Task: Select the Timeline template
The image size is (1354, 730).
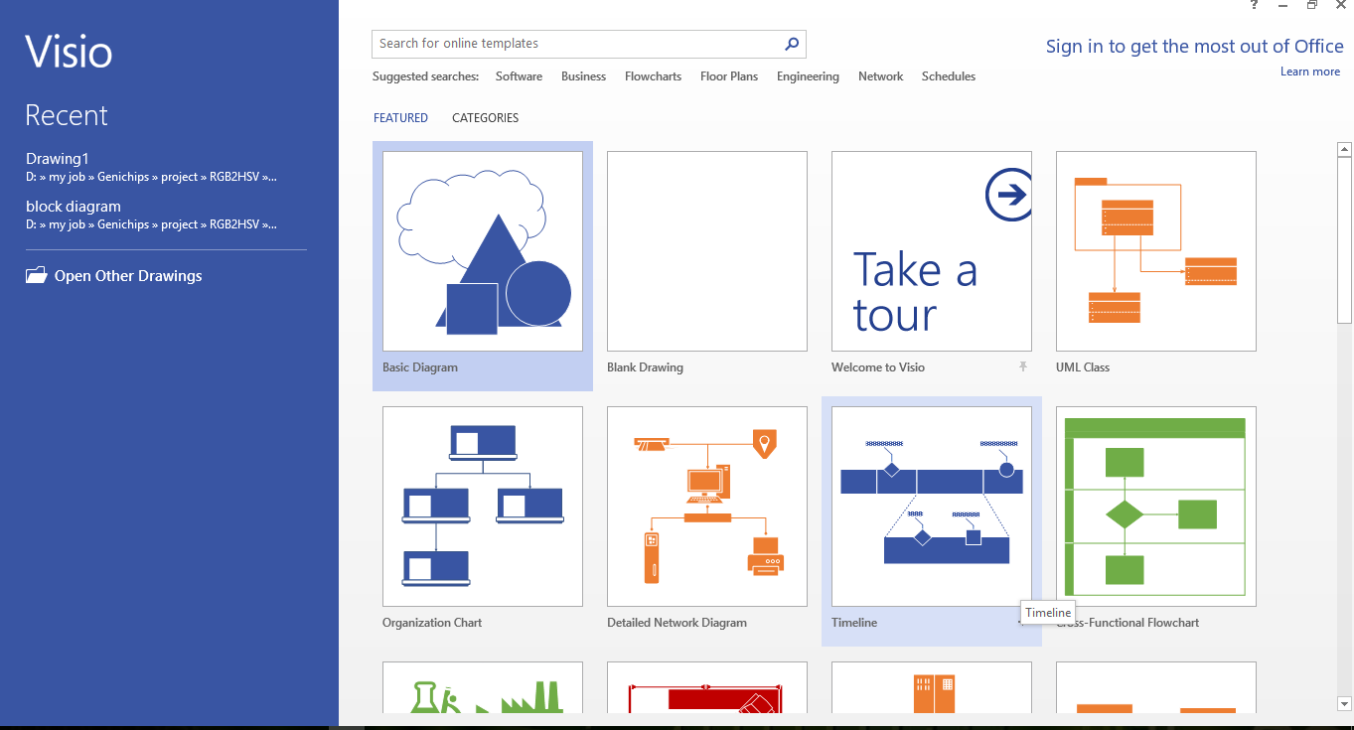Action: (931, 506)
